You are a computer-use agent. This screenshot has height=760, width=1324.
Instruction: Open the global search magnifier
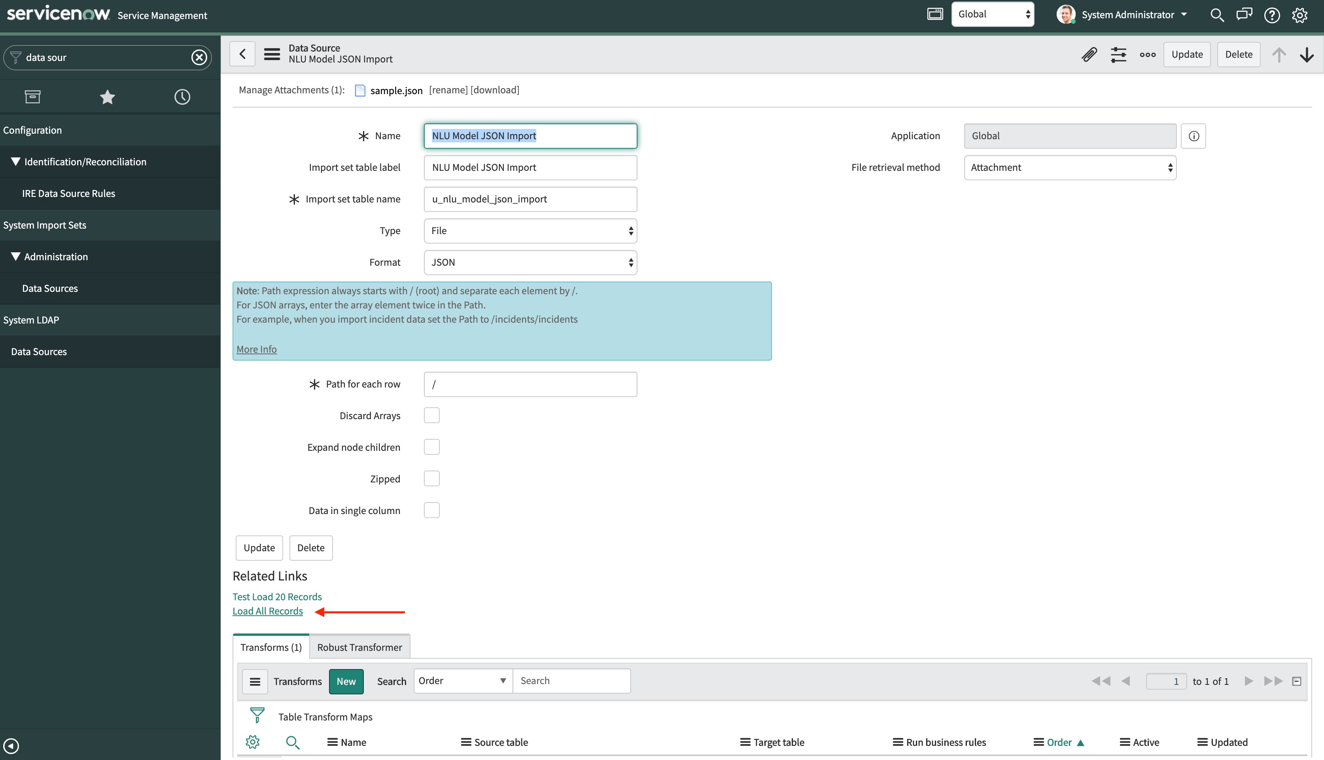pos(1216,15)
